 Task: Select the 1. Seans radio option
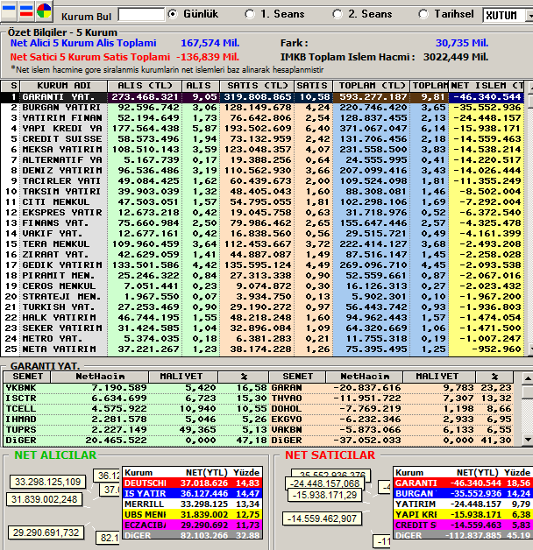250,14
